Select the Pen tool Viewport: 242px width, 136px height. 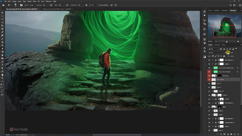point(2,61)
